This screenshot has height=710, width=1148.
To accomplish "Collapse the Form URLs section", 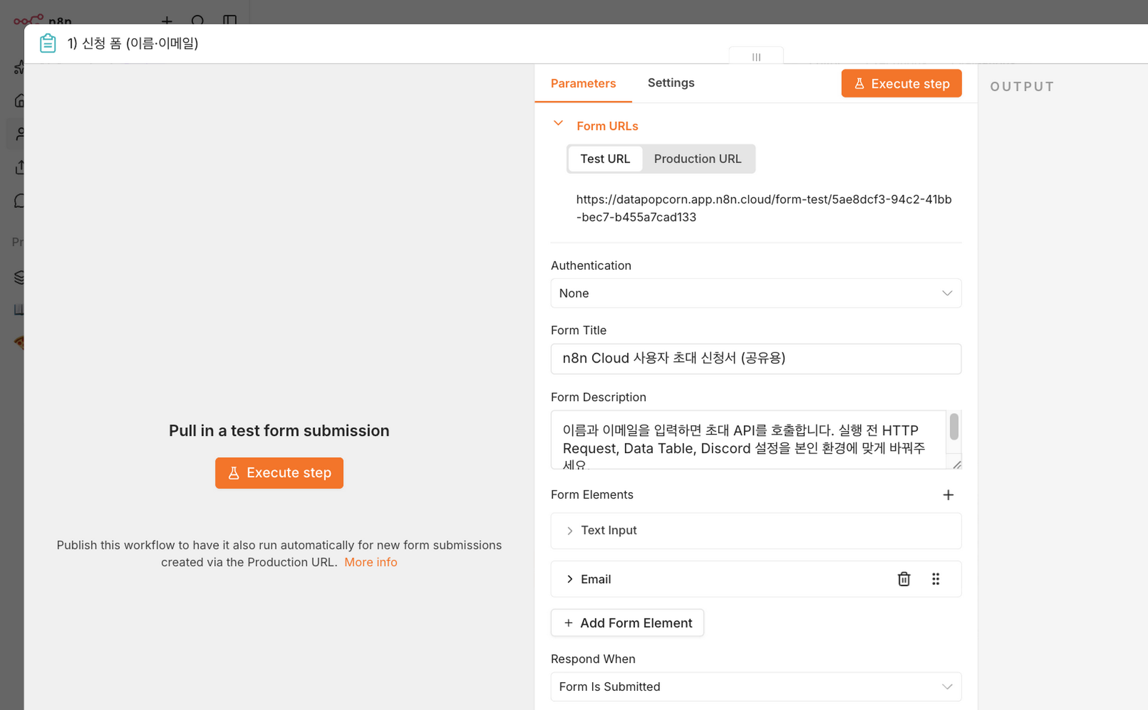I will pos(558,124).
